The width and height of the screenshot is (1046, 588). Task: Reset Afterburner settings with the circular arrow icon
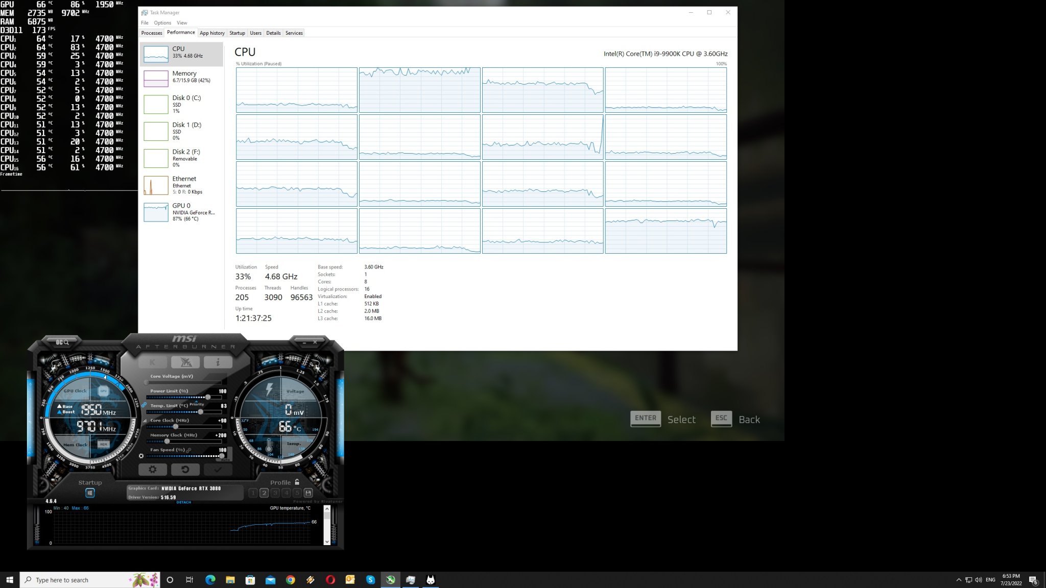(186, 470)
